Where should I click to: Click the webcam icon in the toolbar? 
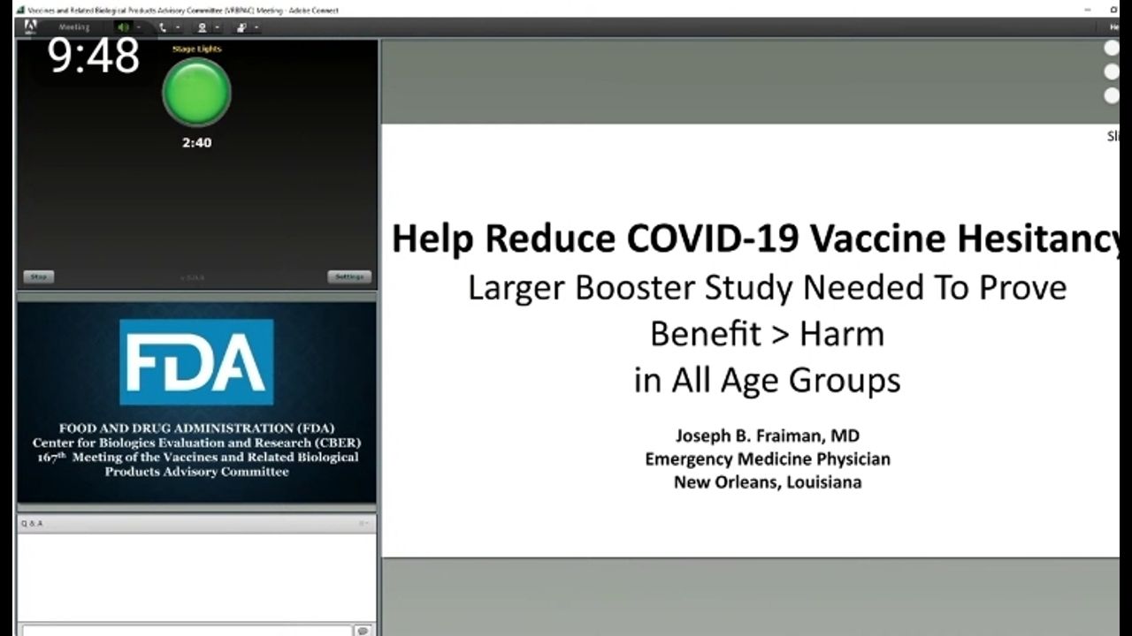pyautogui.click(x=202, y=27)
